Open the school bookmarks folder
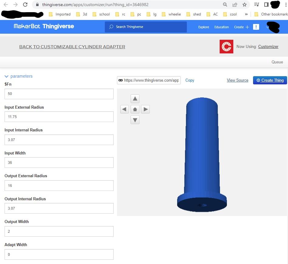 tap(101, 14)
